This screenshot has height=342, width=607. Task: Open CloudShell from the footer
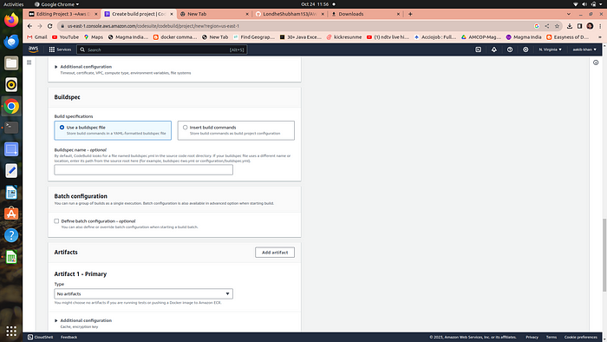tap(40, 337)
